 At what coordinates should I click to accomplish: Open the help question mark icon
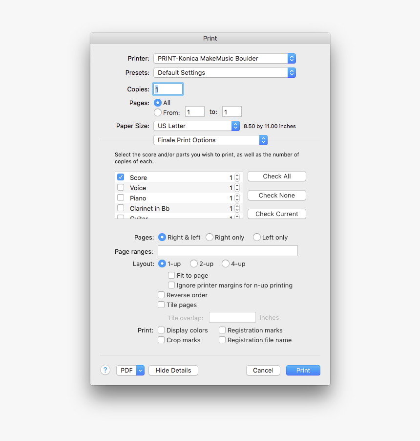pos(105,370)
